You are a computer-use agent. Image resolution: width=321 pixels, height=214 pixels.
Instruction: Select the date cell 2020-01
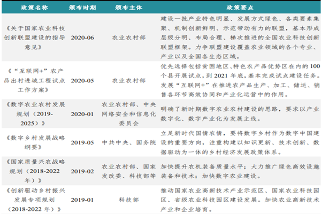pyautogui.click(x=82, y=114)
